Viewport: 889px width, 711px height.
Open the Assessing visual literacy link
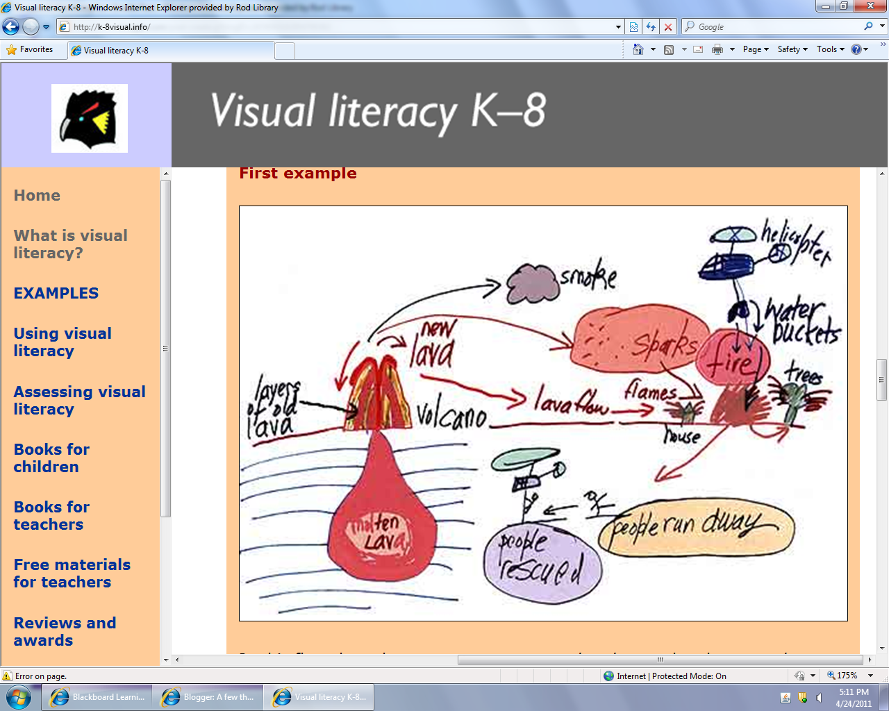80,401
